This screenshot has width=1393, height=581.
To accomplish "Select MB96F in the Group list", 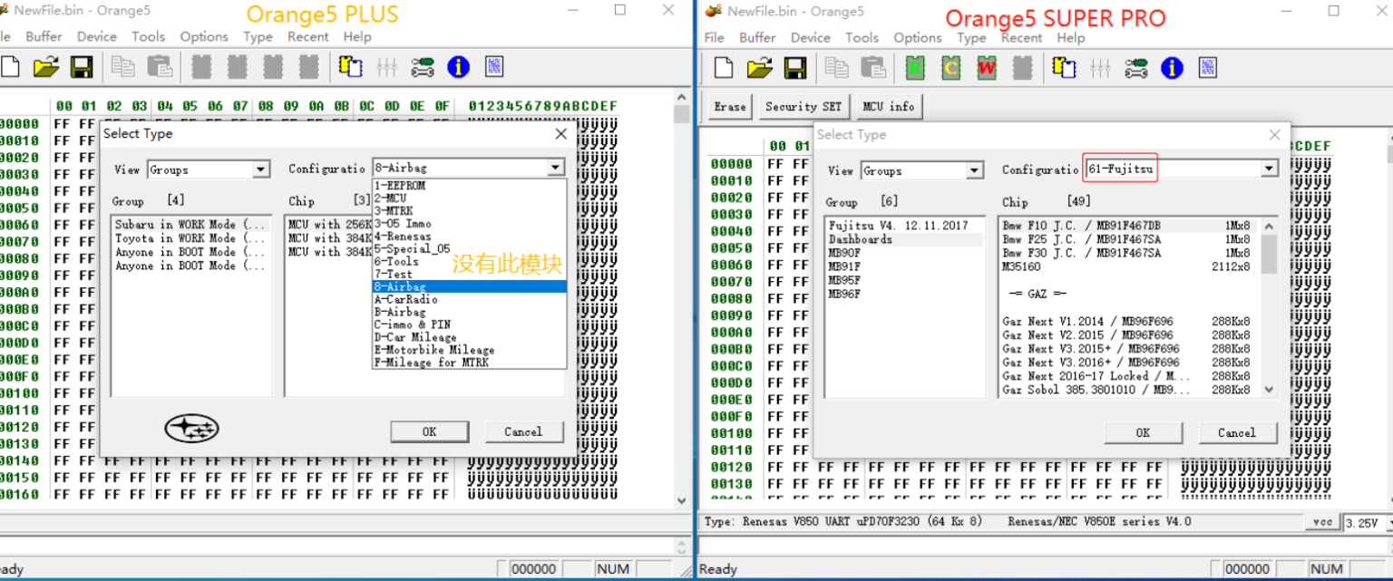I will coord(843,295).
